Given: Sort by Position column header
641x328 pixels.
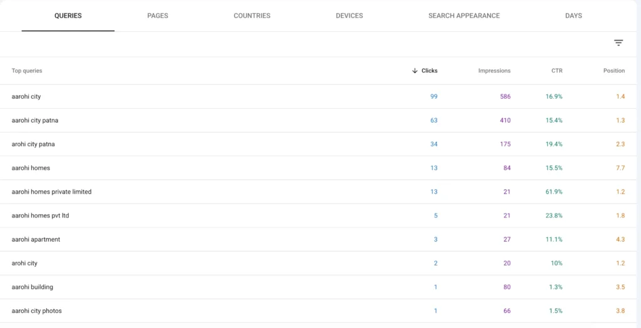Looking at the screenshot, I should coord(614,71).
